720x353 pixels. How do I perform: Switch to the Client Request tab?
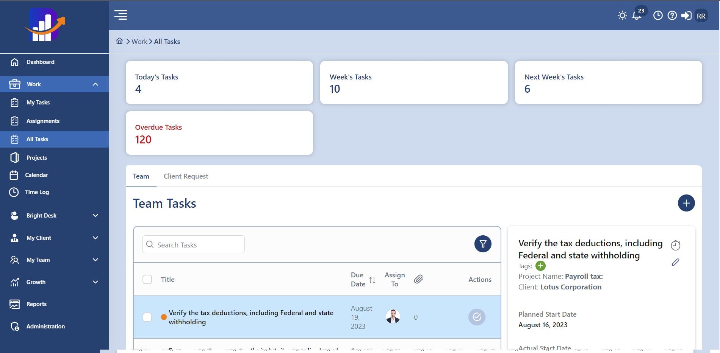point(186,176)
